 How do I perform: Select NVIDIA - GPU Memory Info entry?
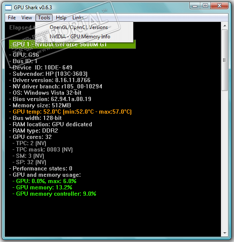pos(84,37)
